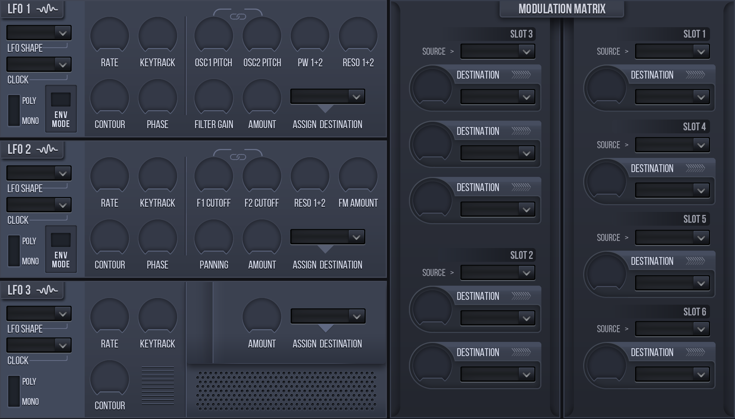The width and height of the screenshot is (735, 419).
Task: Click the LFO 2 waveform icon
Action: click(47, 149)
